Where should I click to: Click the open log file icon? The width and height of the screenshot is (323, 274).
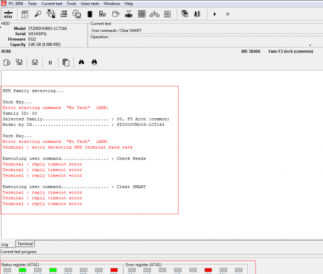7,62
